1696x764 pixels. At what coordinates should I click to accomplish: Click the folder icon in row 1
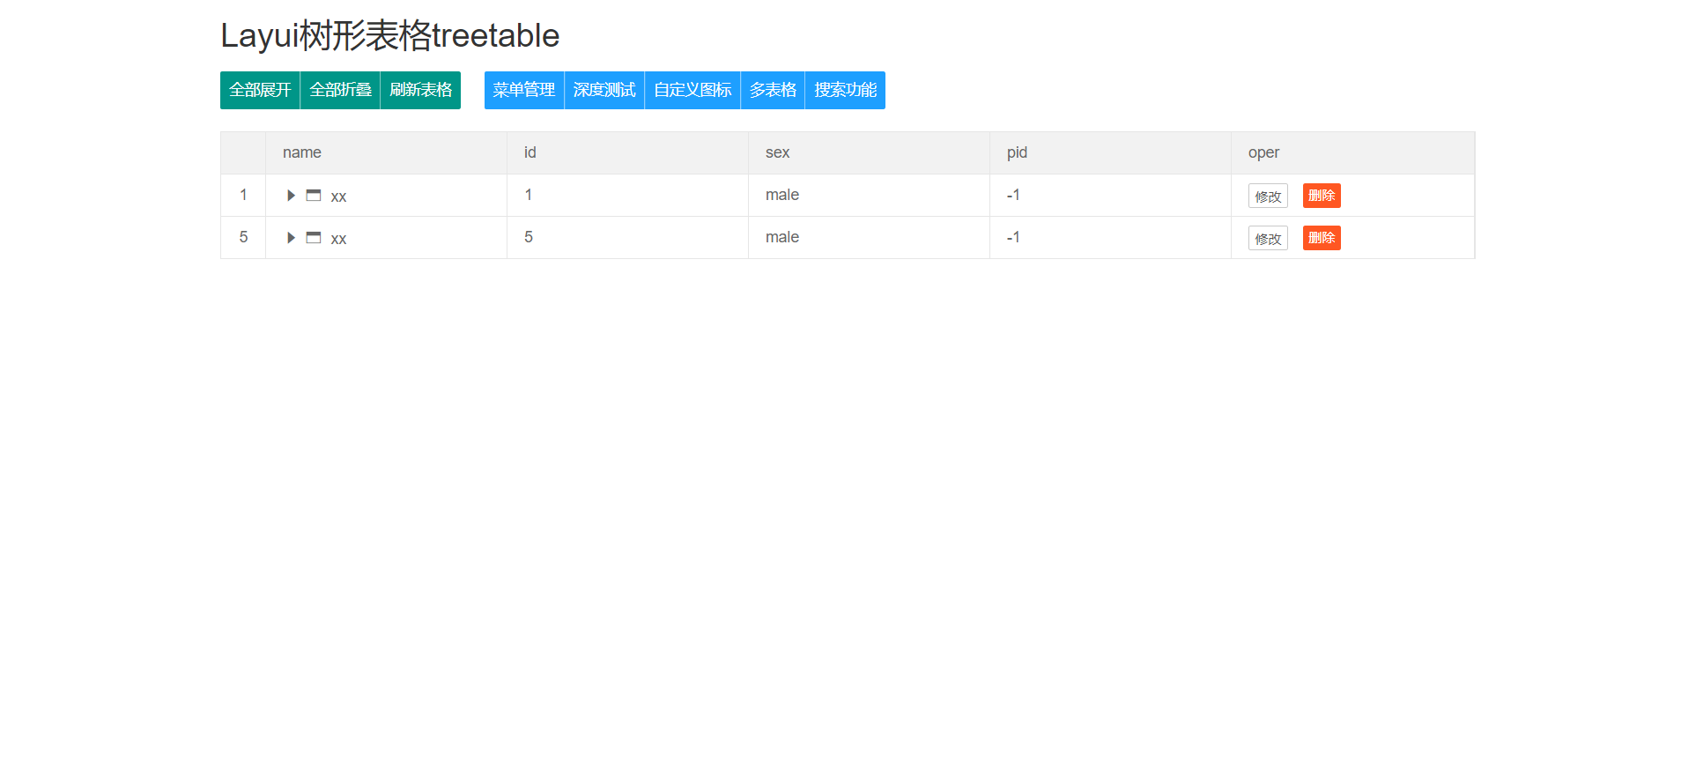(314, 196)
